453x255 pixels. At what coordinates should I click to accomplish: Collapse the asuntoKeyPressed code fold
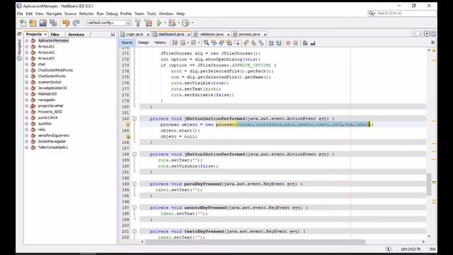[x=134, y=208]
